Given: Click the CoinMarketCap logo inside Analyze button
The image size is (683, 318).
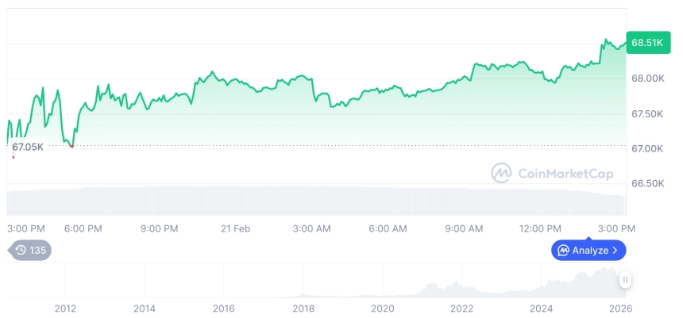Looking at the screenshot, I should point(563,251).
